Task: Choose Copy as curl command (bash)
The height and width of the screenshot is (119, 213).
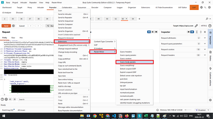Action: [x=72, y=66]
